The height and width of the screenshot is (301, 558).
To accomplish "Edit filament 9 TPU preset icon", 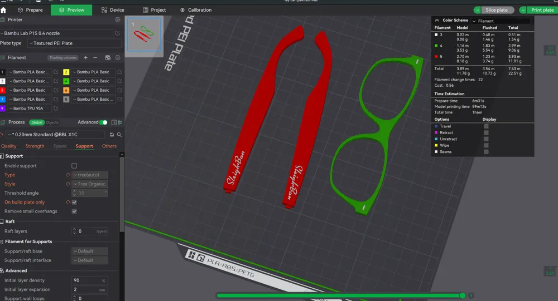I will pos(56,108).
